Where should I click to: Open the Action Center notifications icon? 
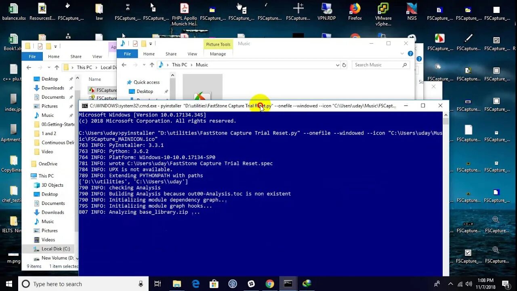pyautogui.click(x=505, y=284)
